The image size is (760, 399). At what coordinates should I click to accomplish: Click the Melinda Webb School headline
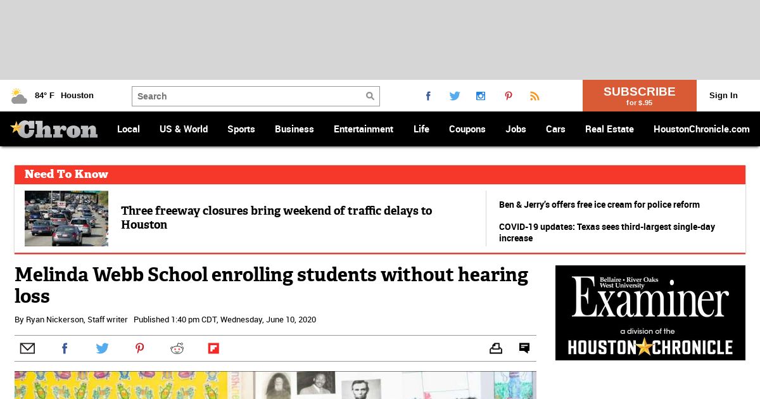pos(271,285)
